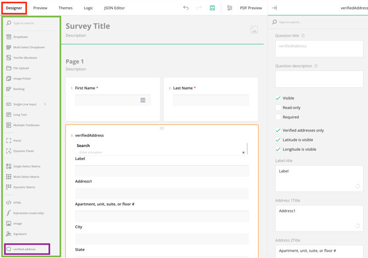Click the PDF Preview button

tap(250, 8)
